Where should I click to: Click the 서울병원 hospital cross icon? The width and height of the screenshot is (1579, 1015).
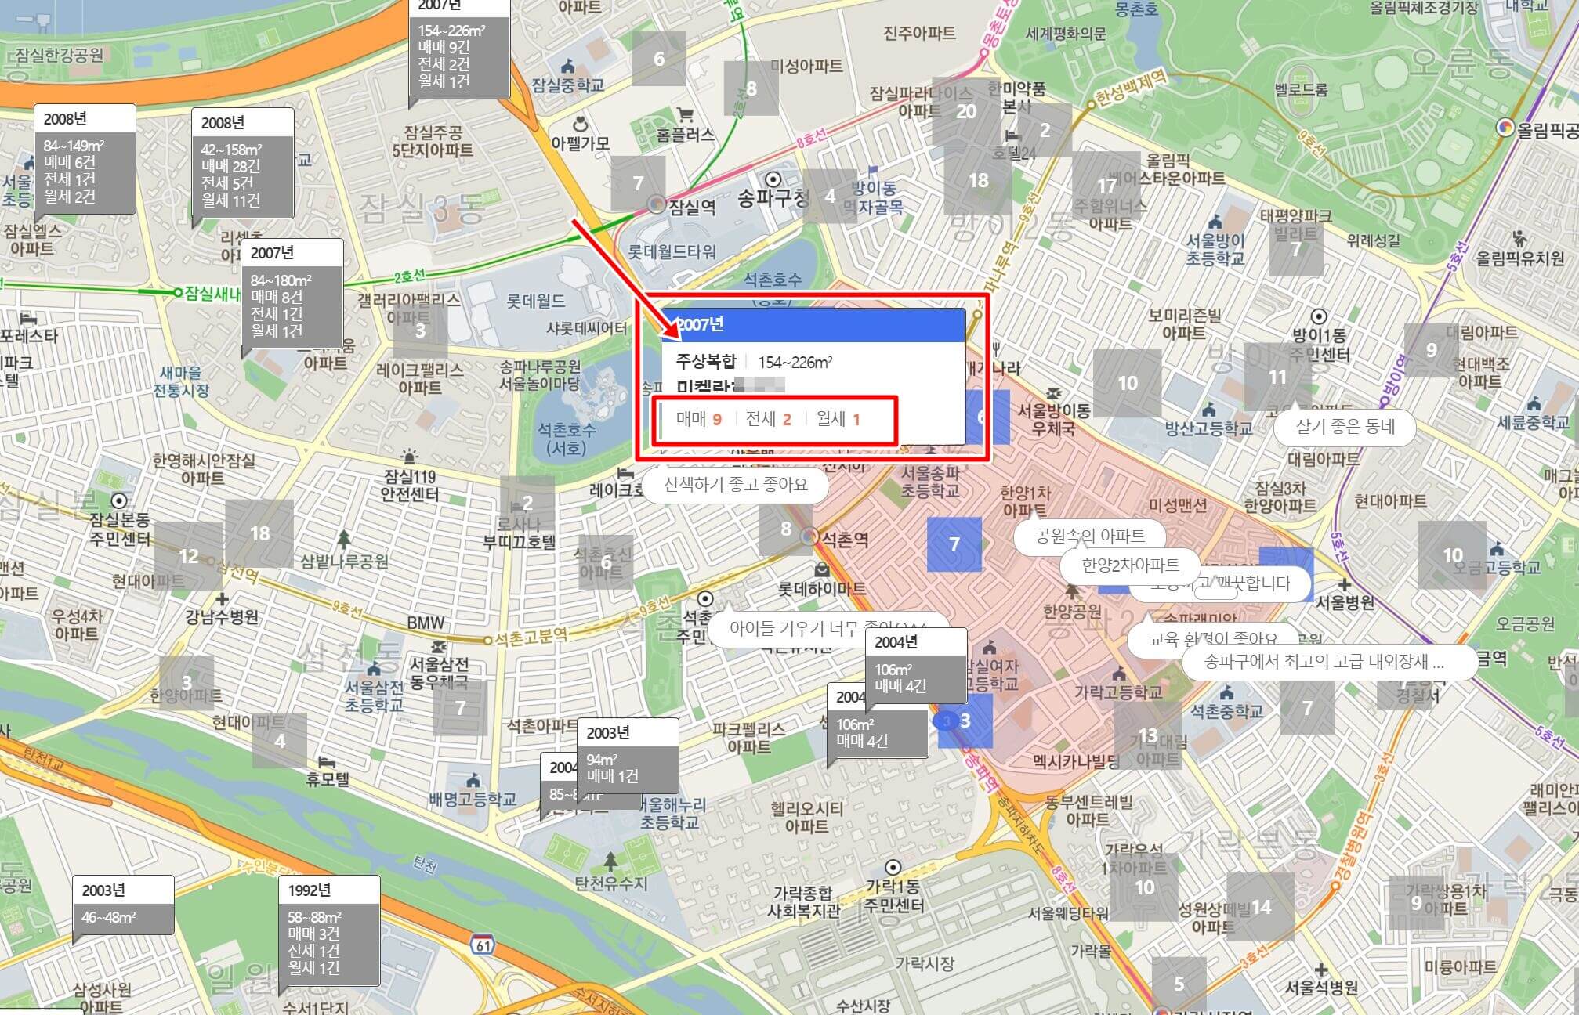(1345, 584)
